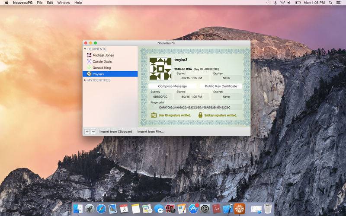This screenshot has height=216, width=346.
Task: Click the Bluetooth menu bar icon
Action: [276, 3]
